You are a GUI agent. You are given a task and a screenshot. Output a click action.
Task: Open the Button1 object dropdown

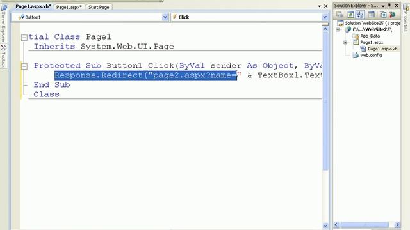point(165,17)
